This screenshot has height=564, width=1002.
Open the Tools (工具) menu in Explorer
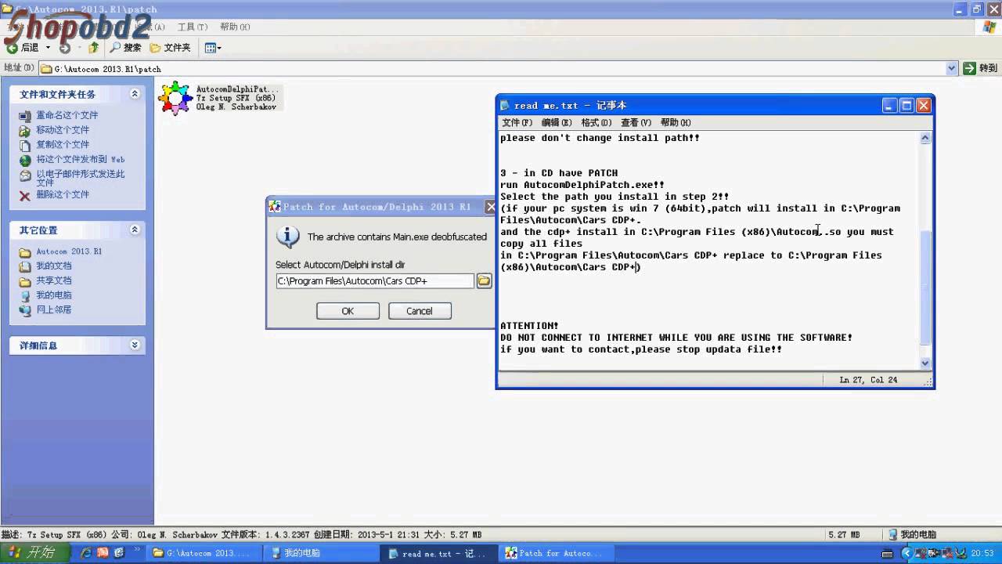[x=193, y=27]
